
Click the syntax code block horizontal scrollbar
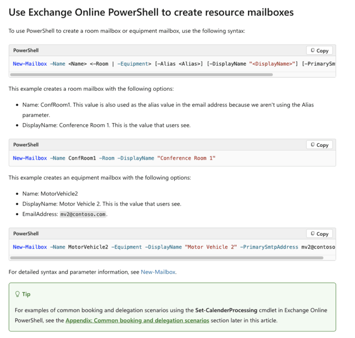point(141,75)
